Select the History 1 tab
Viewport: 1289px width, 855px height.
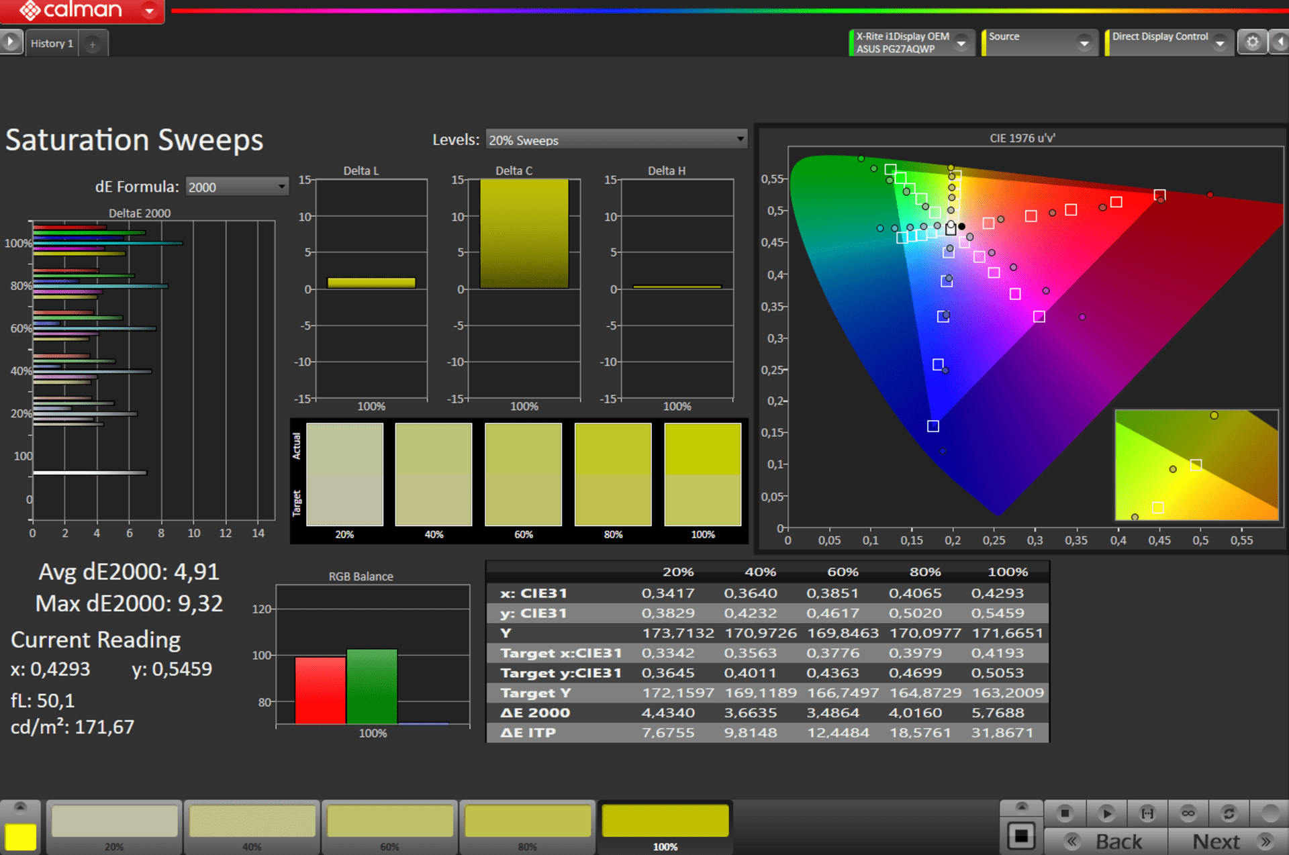pos(52,44)
